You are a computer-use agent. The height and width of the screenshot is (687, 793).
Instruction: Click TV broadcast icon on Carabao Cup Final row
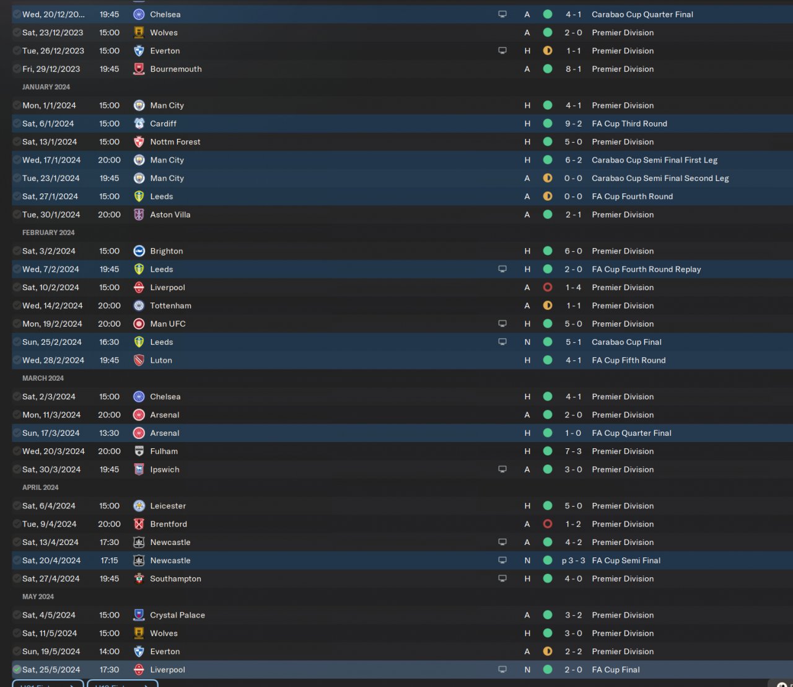pos(502,342)
